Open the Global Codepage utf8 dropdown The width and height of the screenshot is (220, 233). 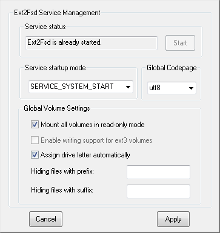click(172, 88)
